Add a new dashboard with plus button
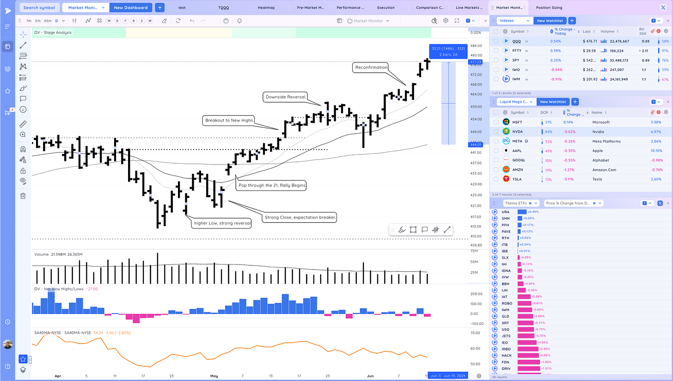 pyautogui.click(x=159, y=8)
